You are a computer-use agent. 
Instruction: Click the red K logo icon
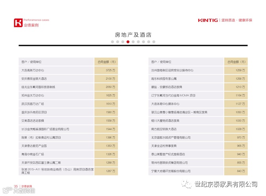[x=18, y=23]
